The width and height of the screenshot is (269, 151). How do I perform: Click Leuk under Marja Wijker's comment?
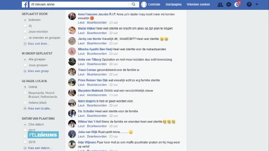pyautogui.click(x=81, y=33)
